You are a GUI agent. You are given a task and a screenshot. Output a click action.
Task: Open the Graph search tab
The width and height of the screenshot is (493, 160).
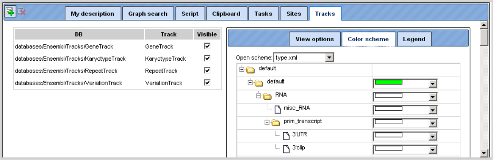click(148, 13)
